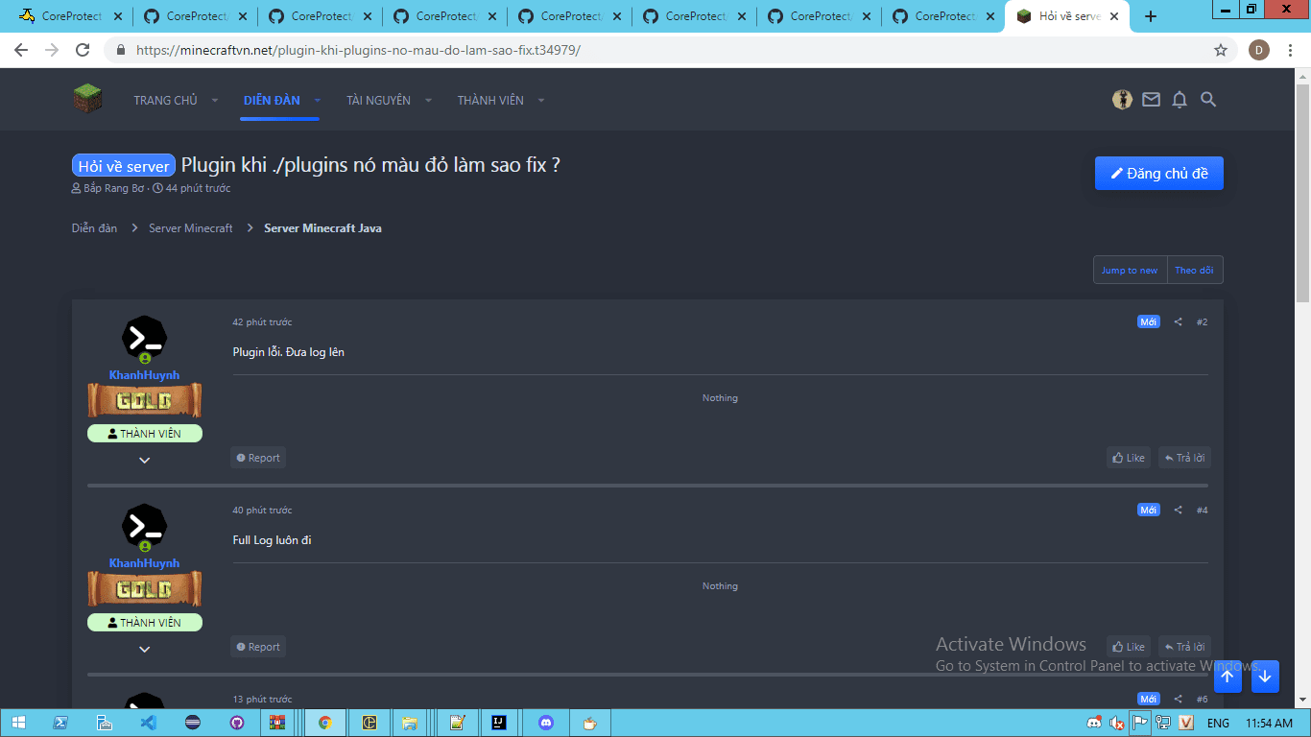This screenshot has width=1311, height=737.
Task: Share post #4 with its share icon
Action: pos(1178,511)
